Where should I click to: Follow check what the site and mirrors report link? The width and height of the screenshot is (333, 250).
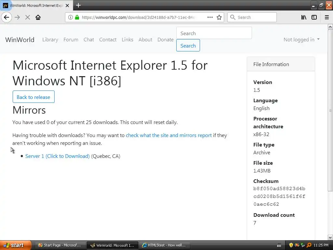click(169, 135)
